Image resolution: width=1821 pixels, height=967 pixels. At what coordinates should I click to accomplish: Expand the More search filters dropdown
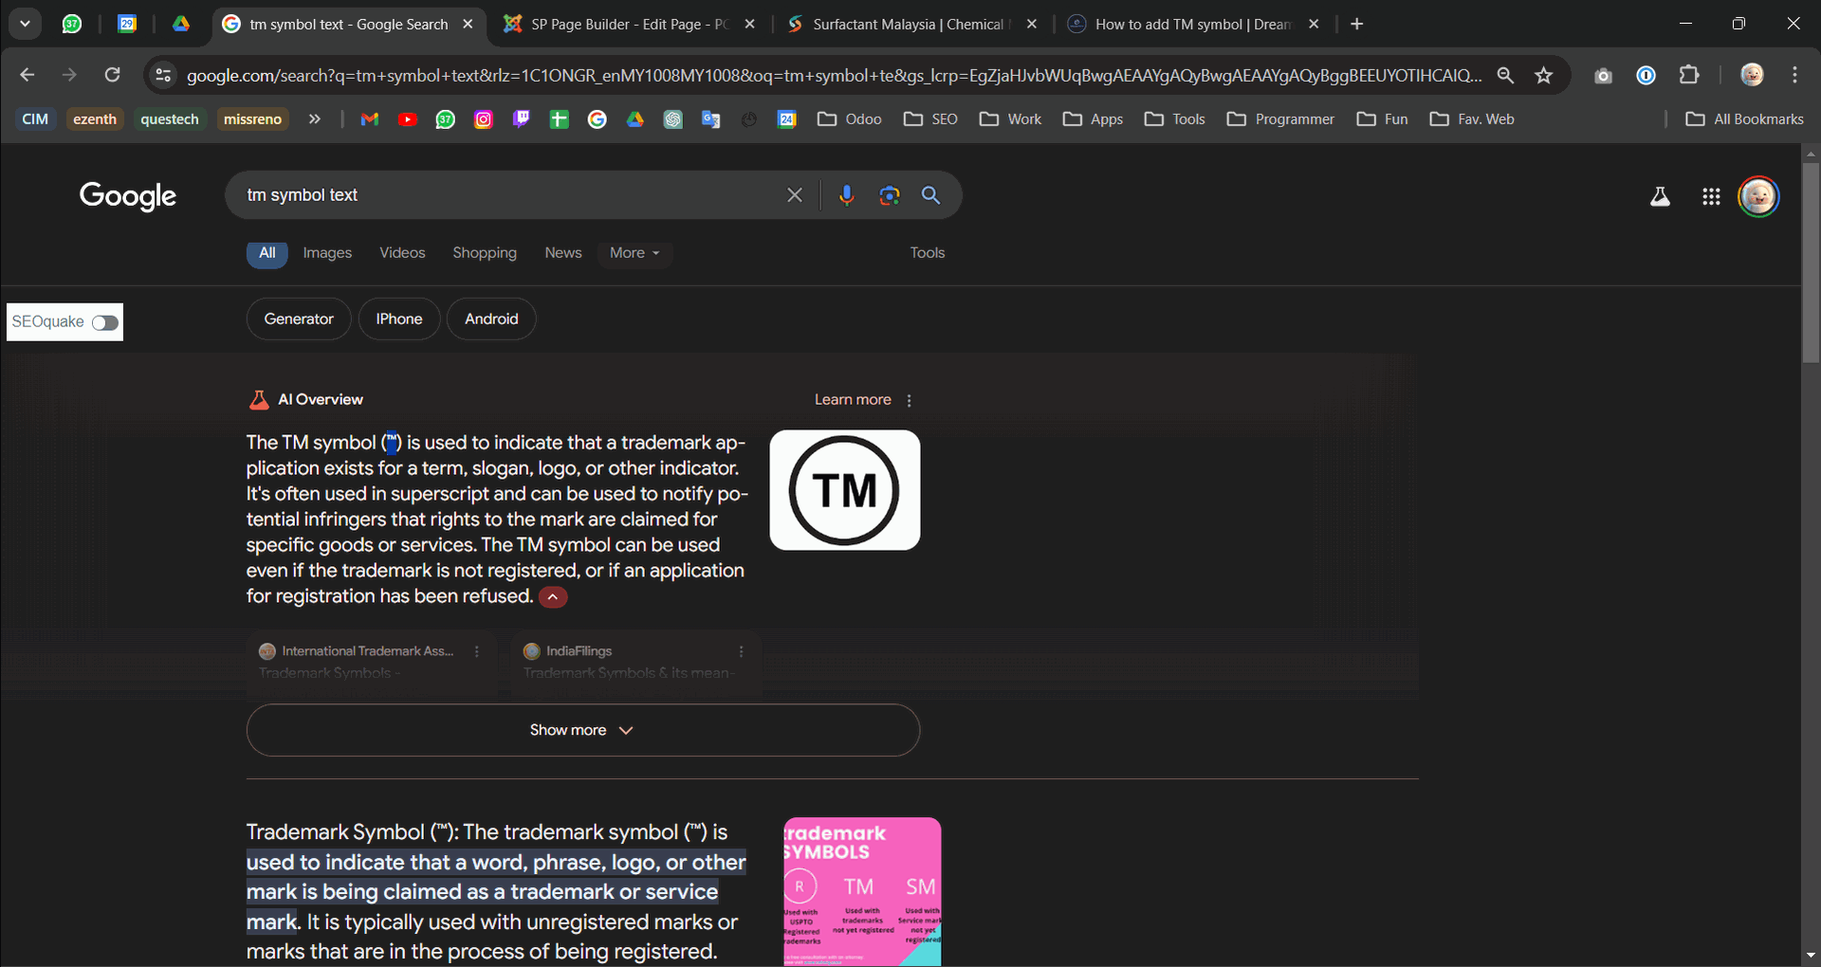point(635,253)
